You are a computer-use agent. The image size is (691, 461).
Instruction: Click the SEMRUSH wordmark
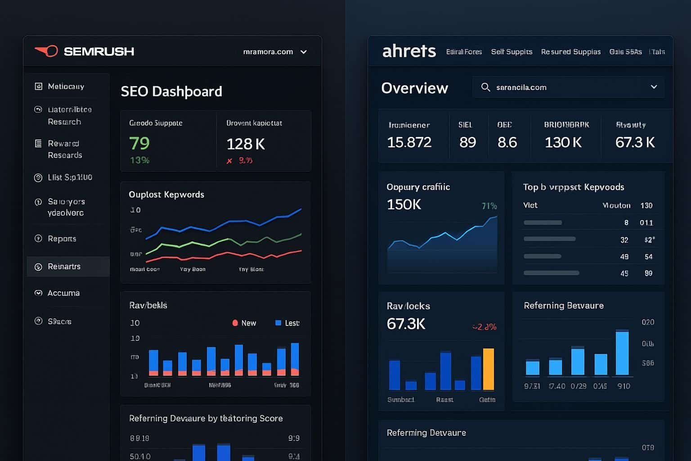(99, 51)
